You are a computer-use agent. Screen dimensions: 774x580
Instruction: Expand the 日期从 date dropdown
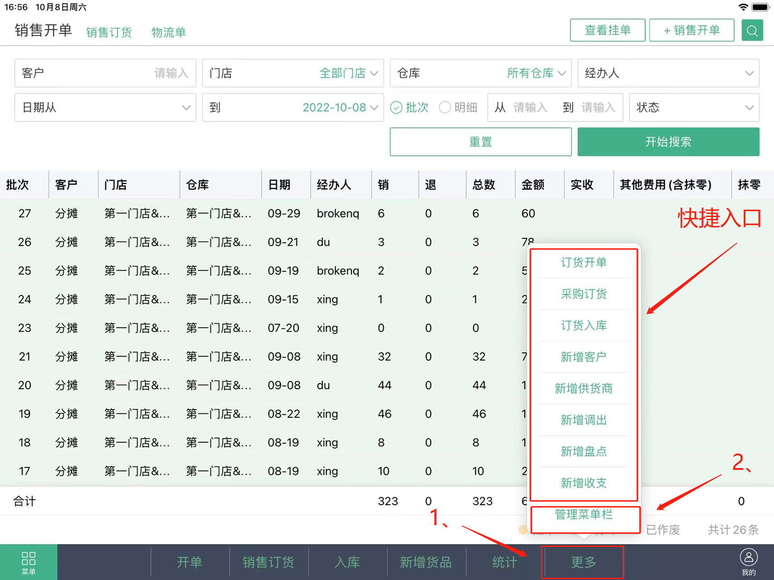(x=105, y=107)
